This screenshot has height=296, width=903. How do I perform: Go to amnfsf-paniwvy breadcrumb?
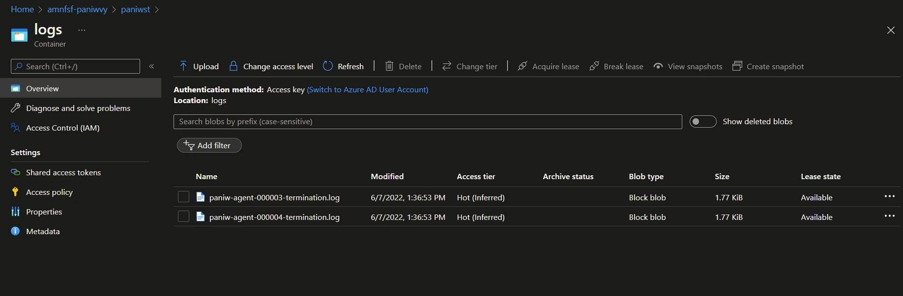point(77,9)
